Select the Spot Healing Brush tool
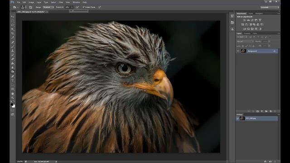The image size is (290, 163). (x=13, y=42)
